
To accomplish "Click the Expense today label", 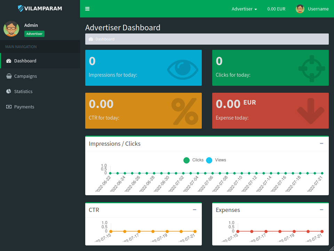I will (232, 118).
